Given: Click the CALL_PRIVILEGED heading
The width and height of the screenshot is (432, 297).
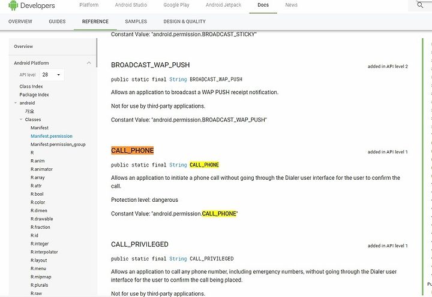Looking at the screenshot, I should tap(140, 244).
